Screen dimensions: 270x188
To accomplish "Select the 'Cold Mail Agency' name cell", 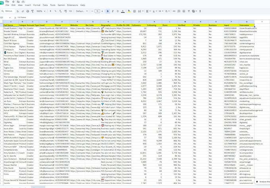I will coord(11,43).
